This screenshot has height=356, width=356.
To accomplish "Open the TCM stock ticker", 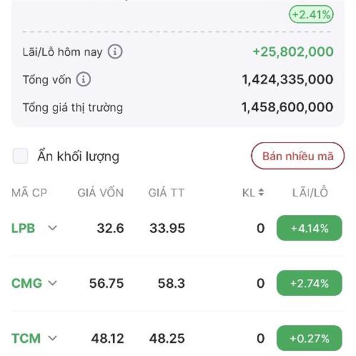I will pos(26,339).
